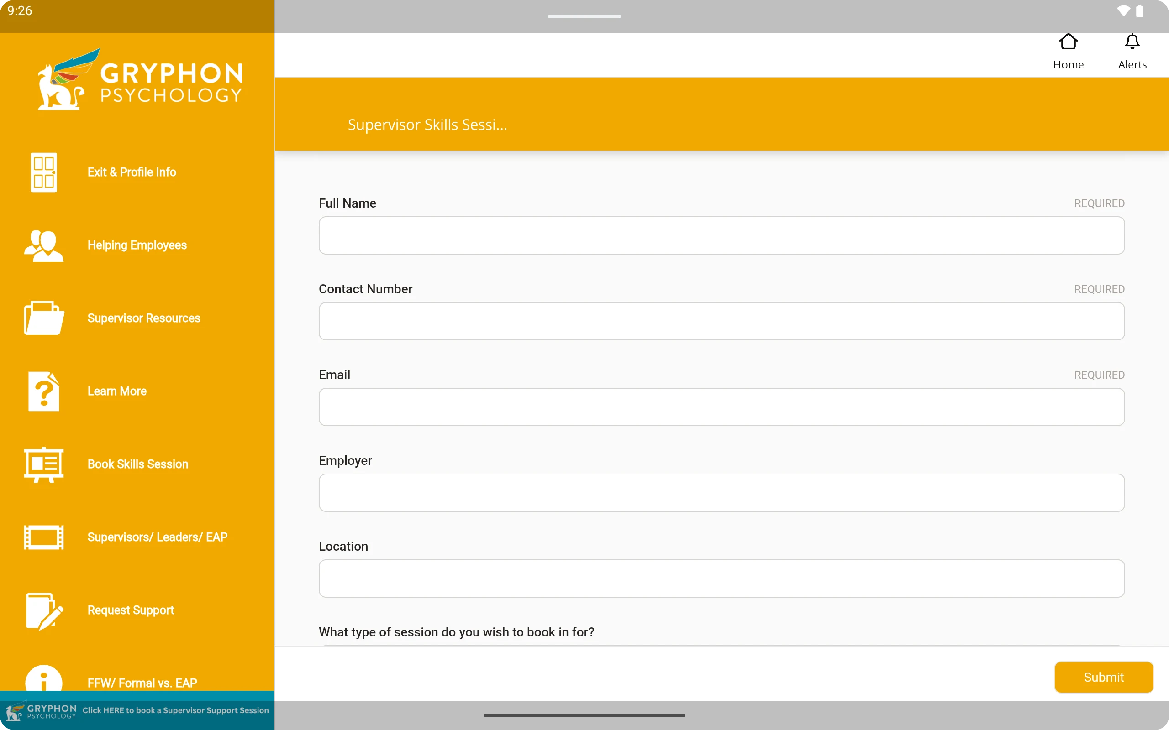Image resolution: width=1169 pixels, height=730 pixels.
Task: Click the Wi-Fi signal icon in status bar
Action: (x=1124, y=11)
